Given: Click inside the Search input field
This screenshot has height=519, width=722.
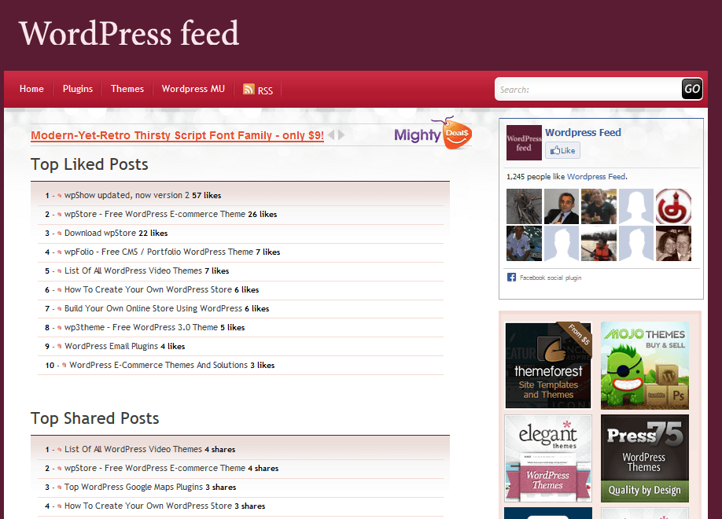Looking at the screenshot, I should (x=588, y=89).
